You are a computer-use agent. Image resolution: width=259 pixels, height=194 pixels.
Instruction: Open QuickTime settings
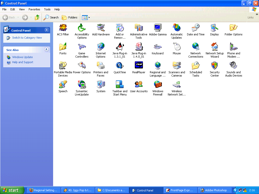pos(120,68)
